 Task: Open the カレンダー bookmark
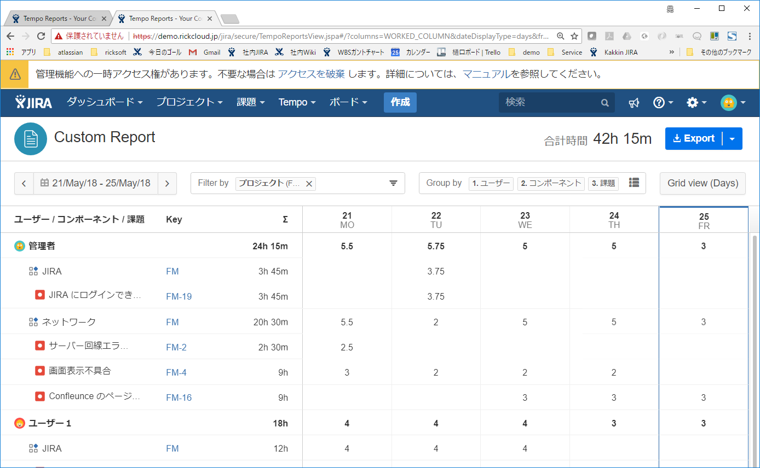click(411, 52)
